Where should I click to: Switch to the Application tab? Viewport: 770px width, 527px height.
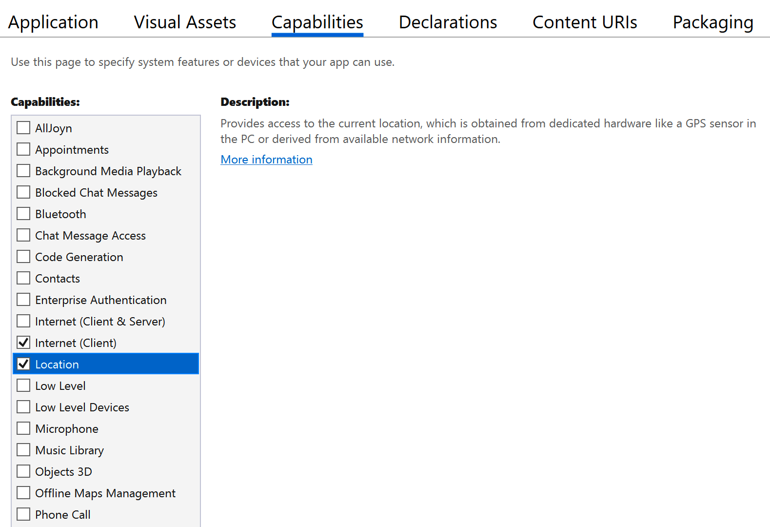tap(53, 22)
